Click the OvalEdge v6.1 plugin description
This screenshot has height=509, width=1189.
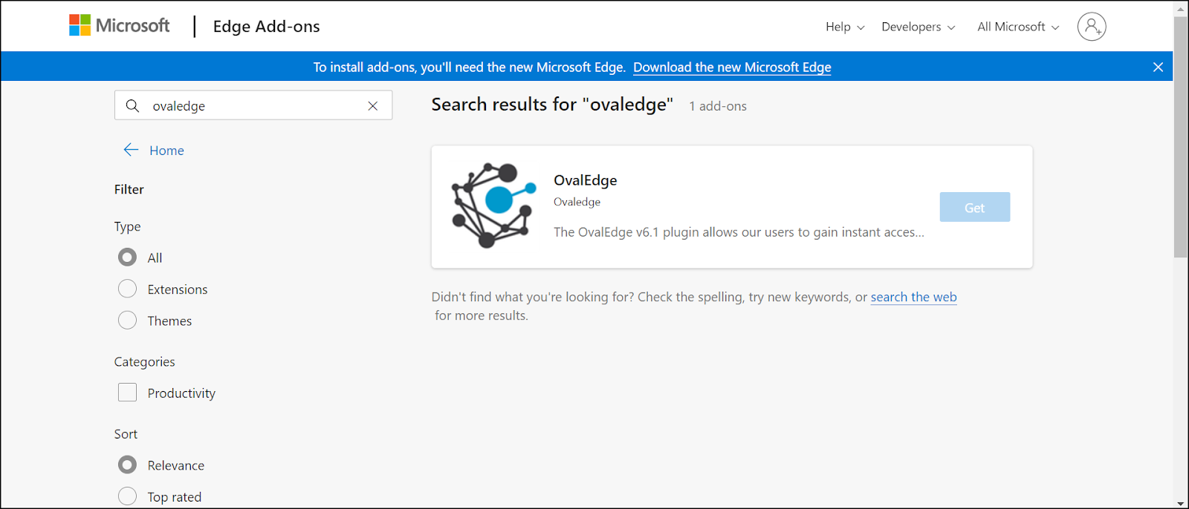[x=739, y=232]
